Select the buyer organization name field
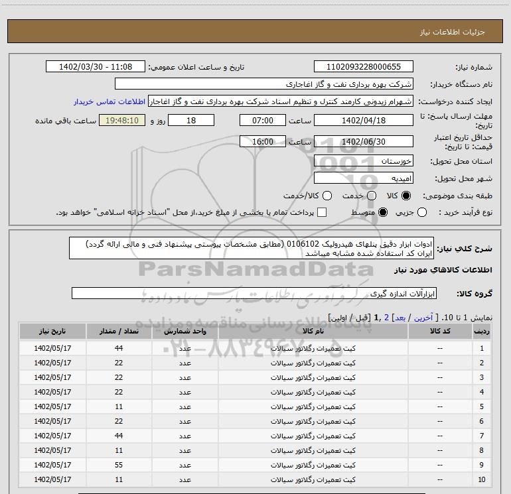Screen dimensions: 511x494 click(x=264, y=84)
